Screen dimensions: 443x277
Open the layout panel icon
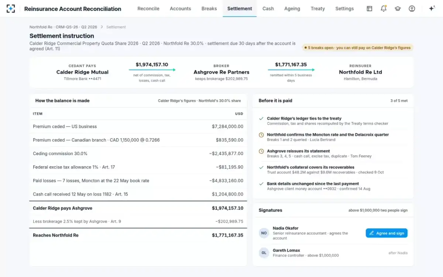coord(369,8)
